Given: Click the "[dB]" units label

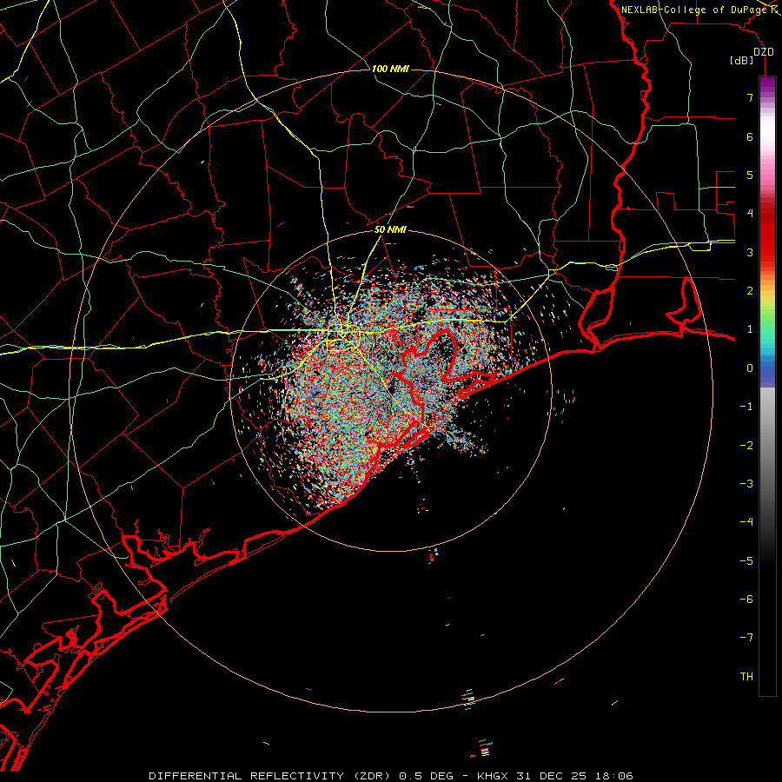Looking at the screenshot, I should pos(742,60).
